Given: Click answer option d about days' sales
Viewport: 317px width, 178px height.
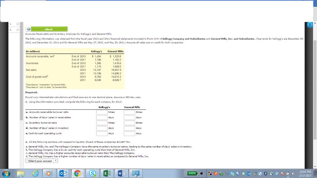Looking at the screenshot, I should (87, 156).
